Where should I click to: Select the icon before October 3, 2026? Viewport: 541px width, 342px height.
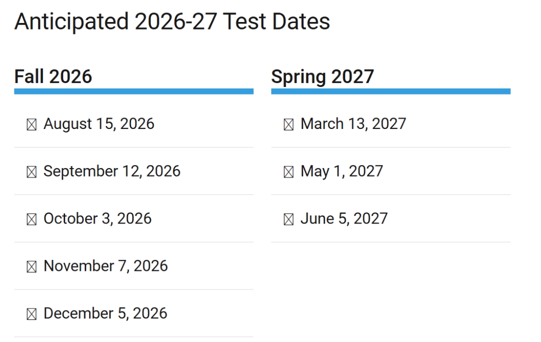tap(32, 220)
